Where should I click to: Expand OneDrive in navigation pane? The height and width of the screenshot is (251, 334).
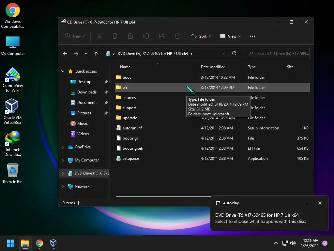(63, 147)
